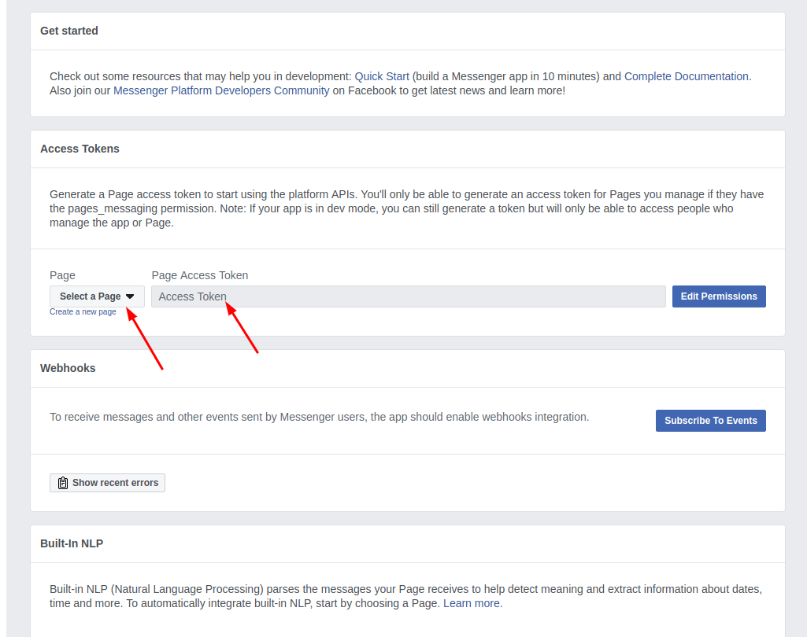807x637 pixels.
Task: Click the Built-In NLP section heading
Action: 72,543
